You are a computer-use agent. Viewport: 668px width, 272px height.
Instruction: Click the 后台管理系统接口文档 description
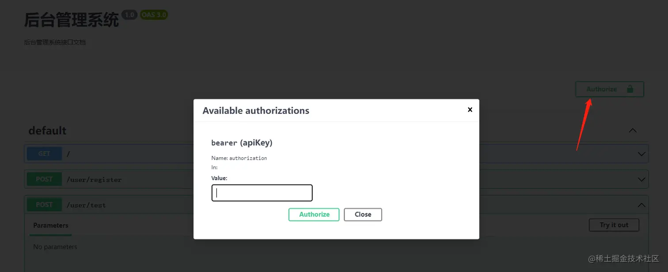pyautogui.click(x=55, y=42)
